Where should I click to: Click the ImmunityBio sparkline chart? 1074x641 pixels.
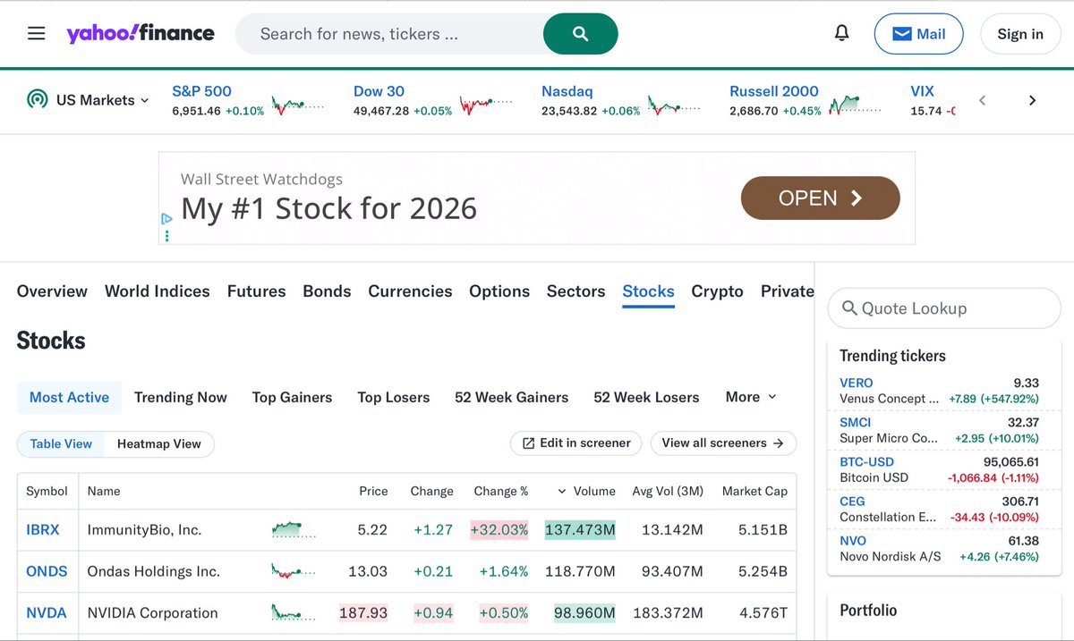click(294, 530)
